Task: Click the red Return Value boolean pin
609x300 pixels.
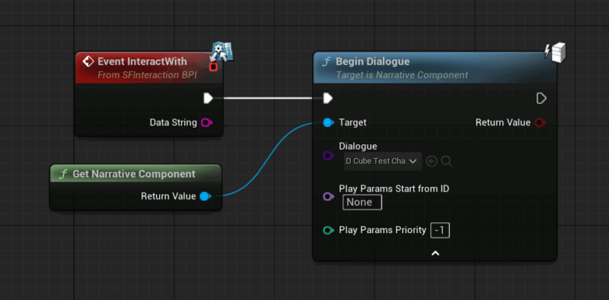Action: (x=540, y=123)
